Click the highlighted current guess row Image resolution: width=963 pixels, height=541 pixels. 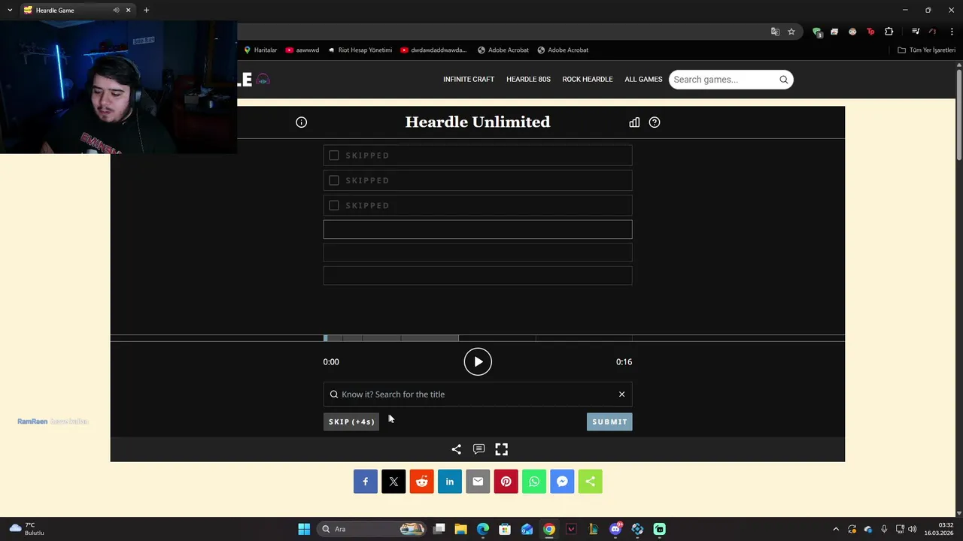coord(478,229)
